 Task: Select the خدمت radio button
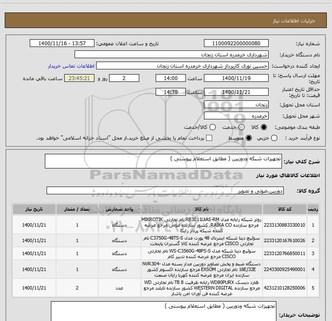point(241,127)
